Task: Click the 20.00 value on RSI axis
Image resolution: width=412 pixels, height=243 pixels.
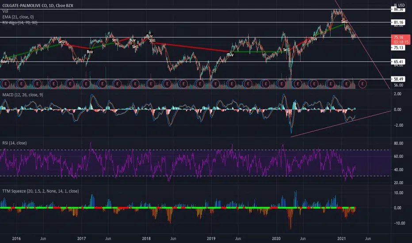Action: point(398,183)
